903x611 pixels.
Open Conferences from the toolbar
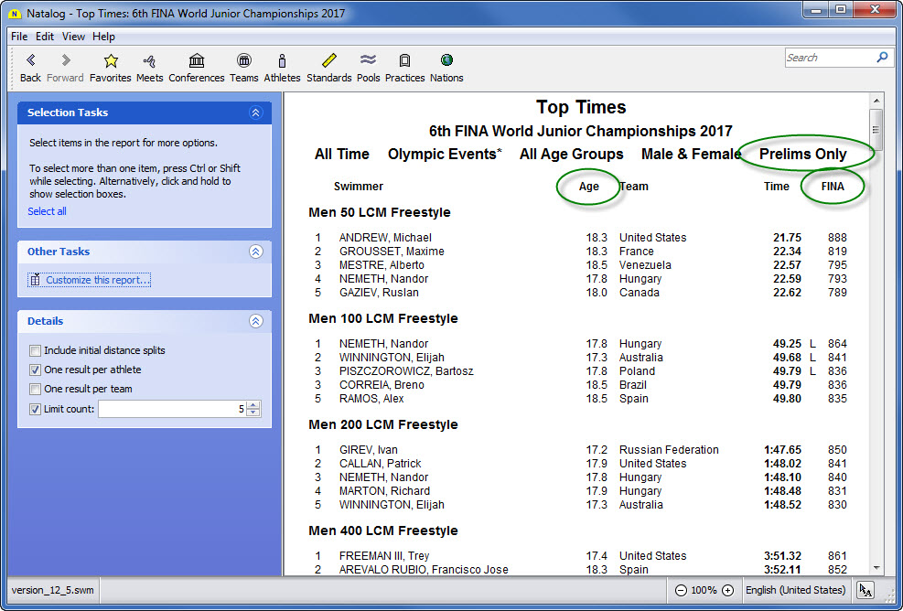tap(197, 61)
